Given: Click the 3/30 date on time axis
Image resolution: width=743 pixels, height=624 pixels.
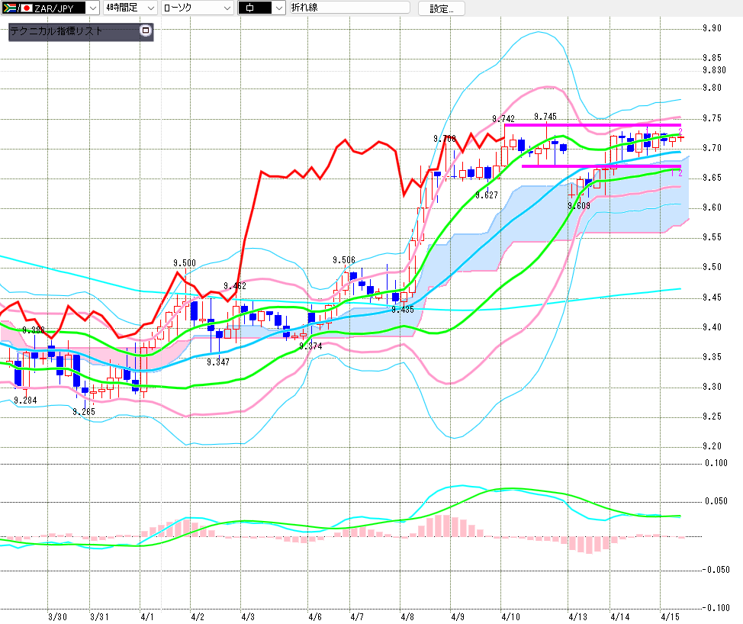Looking at the screenshot, I should coord(57,615).
